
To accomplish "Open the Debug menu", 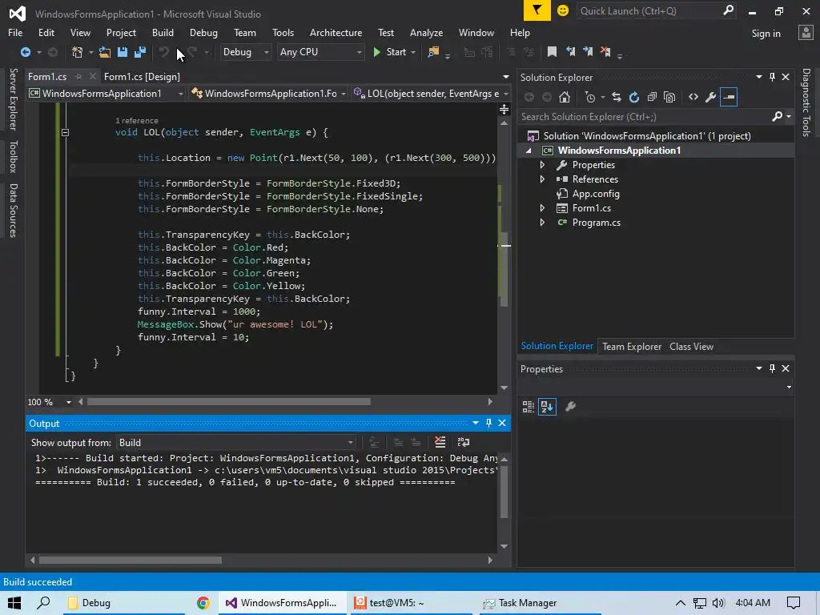I will click(x=203, y=32).
